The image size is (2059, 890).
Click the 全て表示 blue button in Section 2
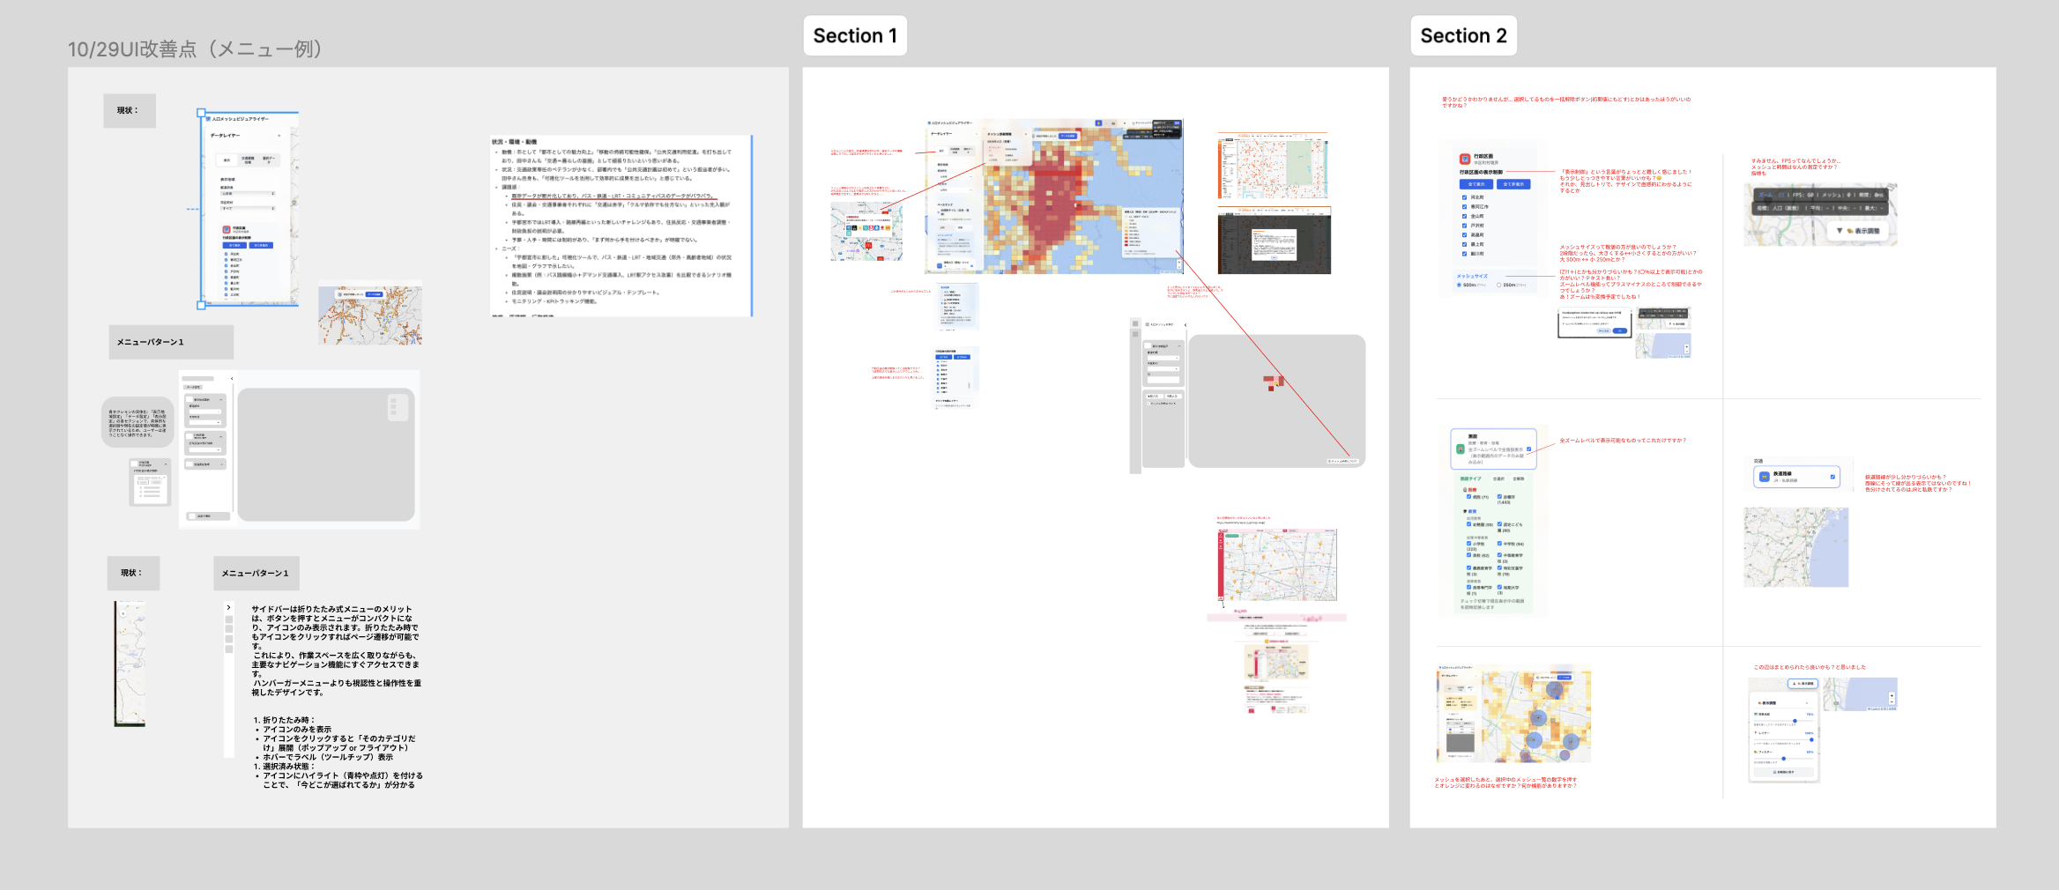tap(1475, 184)
